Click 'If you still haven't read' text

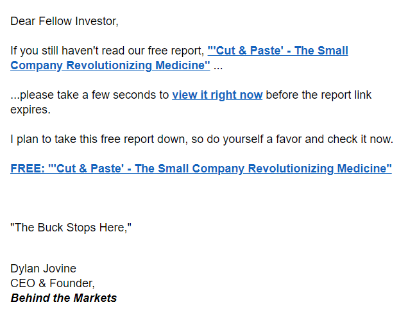pyautogui.click(x=64, y=51)
